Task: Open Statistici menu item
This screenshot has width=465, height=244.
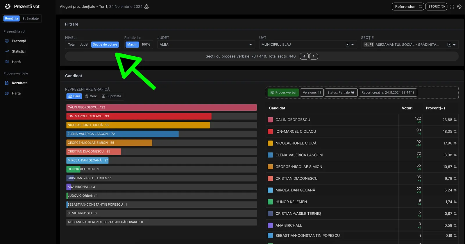Action: (19, 51)
